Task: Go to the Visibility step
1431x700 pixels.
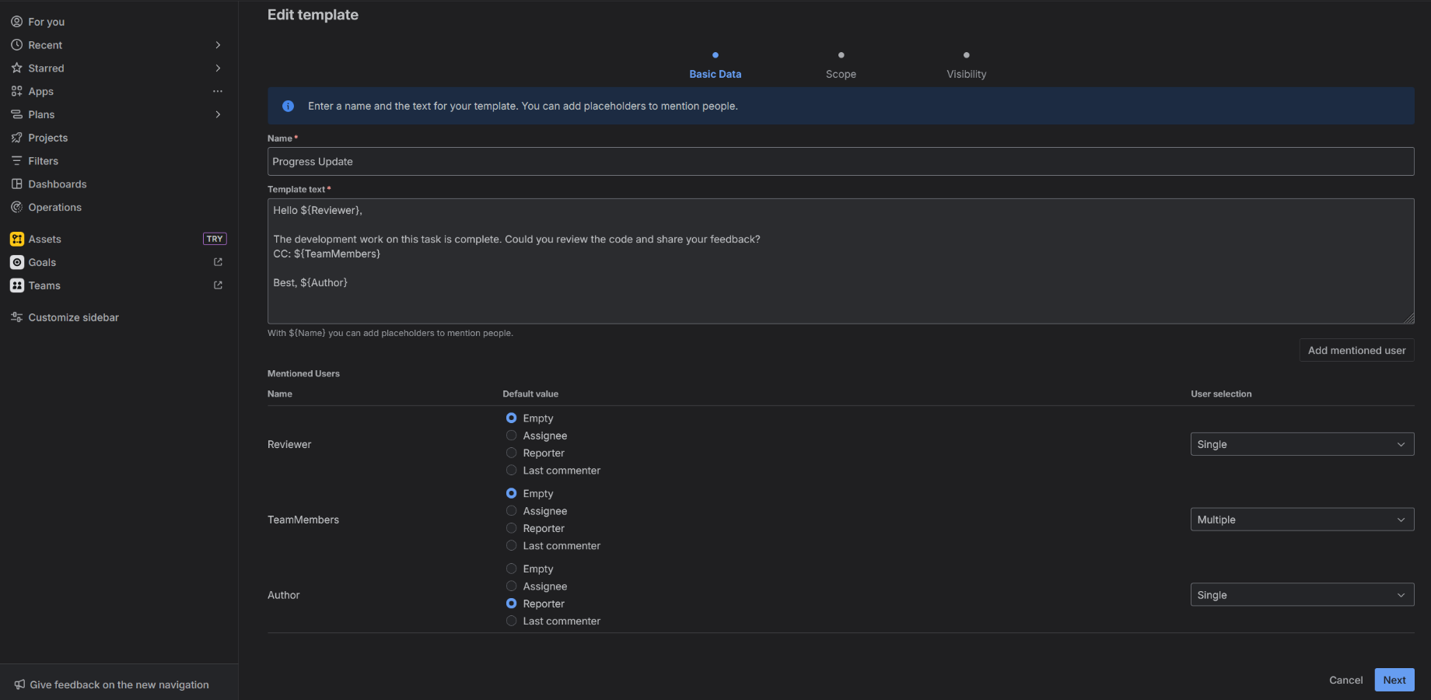Action: click(966, 74)
